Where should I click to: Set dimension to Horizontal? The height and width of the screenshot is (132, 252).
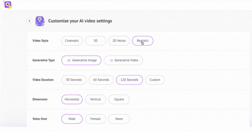[72, 99]
